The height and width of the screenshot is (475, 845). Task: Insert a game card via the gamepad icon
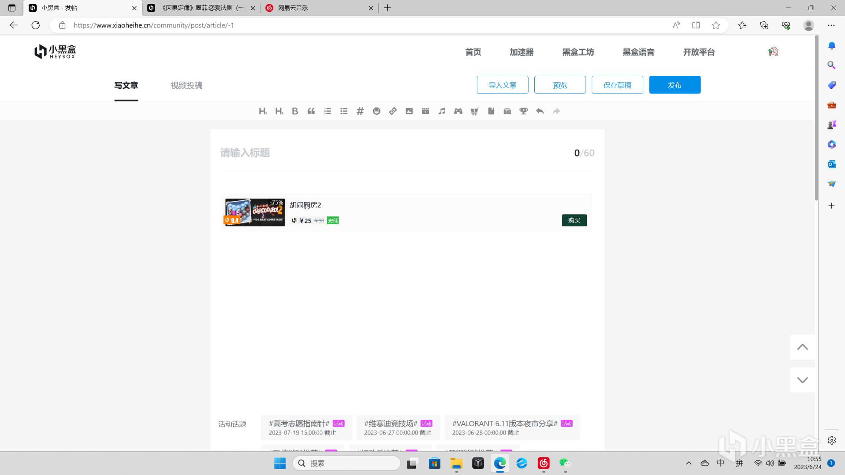pyautogui.click(x=458, y=111)
